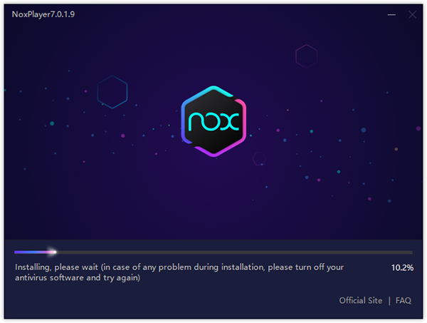Click the 'Installing, please wait' message
Image resolution: width=427 pixels, height=323 pixels.
[56, 267]
